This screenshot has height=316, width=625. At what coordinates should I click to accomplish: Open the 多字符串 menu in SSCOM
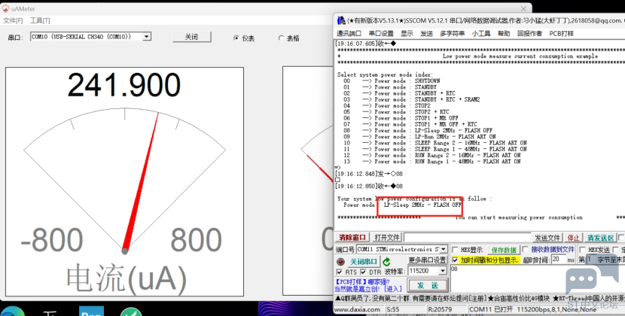(453, 33)
